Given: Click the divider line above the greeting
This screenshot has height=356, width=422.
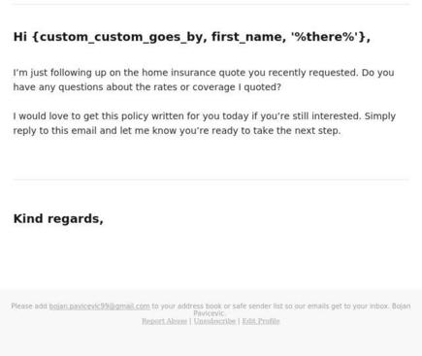Looking at the screenshot, I should click(x=211, y=4).
